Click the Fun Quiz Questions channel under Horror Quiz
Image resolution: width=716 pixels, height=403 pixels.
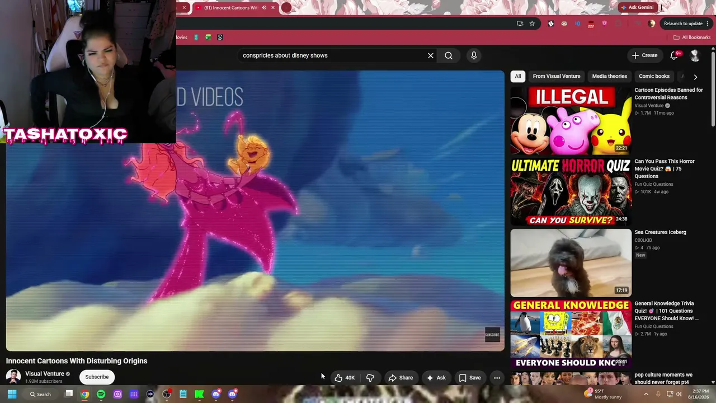pyautogui.click(x=653, y=184)
